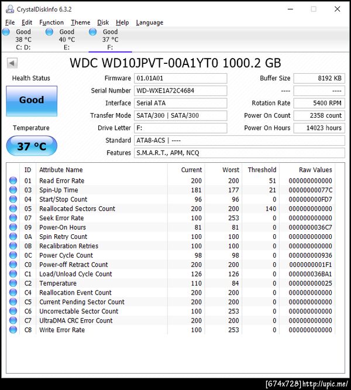Click status orb for Write Error Rate

pyautogui.click(x=13, y=330)
